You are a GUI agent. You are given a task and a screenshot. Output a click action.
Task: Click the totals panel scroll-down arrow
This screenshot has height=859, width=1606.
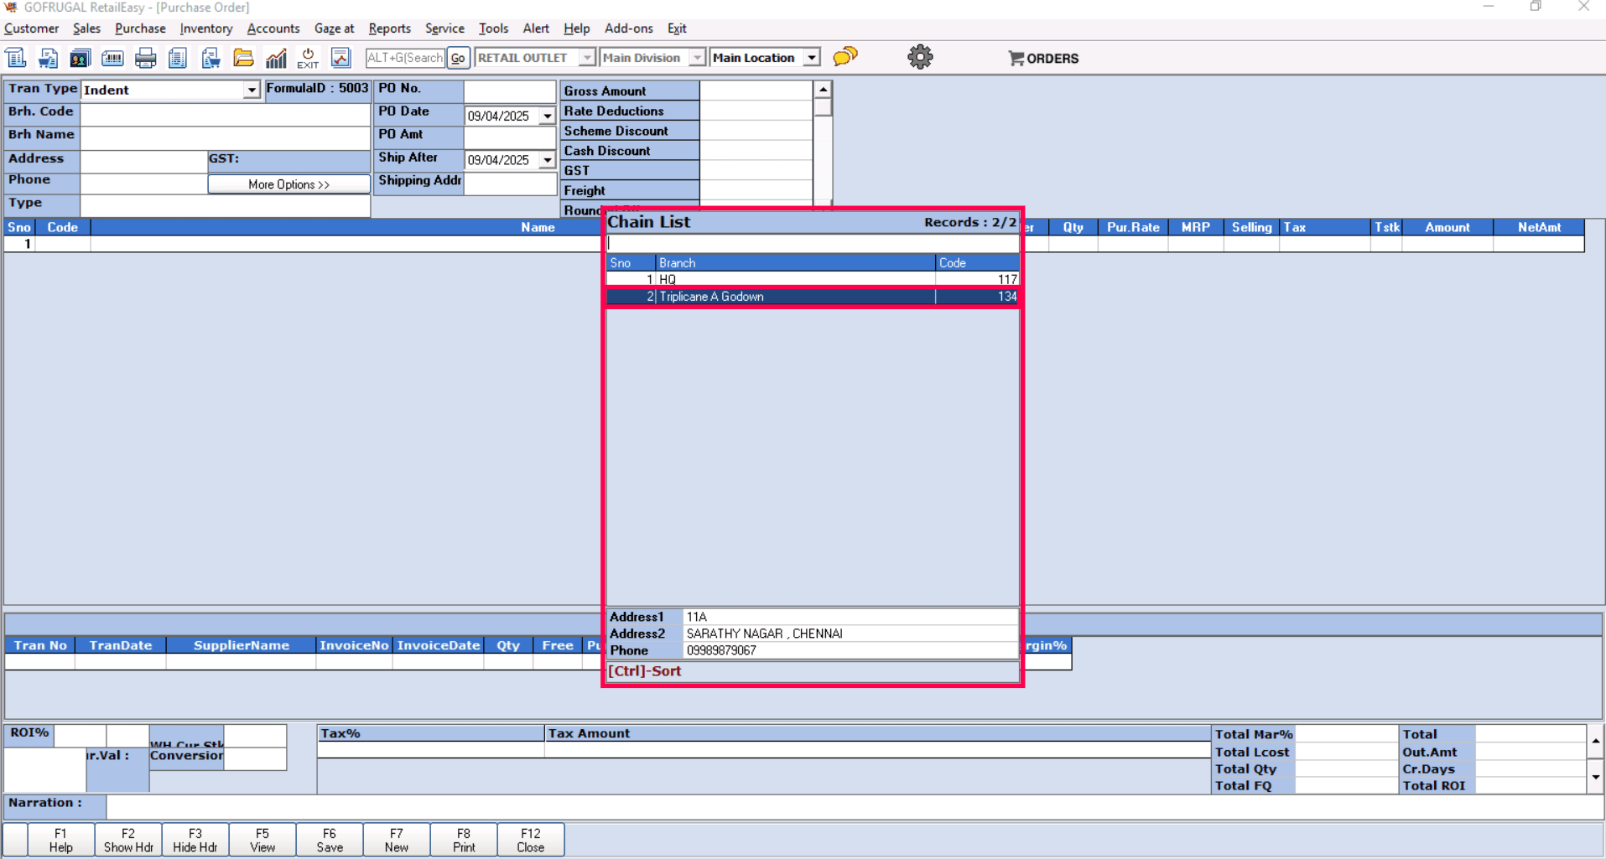point(1595,778)
